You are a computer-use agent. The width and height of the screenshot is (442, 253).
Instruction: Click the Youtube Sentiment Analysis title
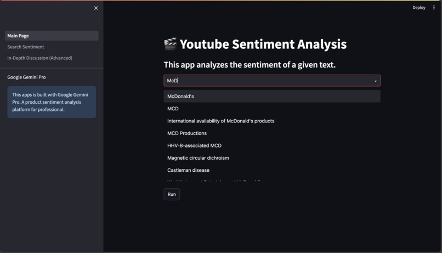263,44
